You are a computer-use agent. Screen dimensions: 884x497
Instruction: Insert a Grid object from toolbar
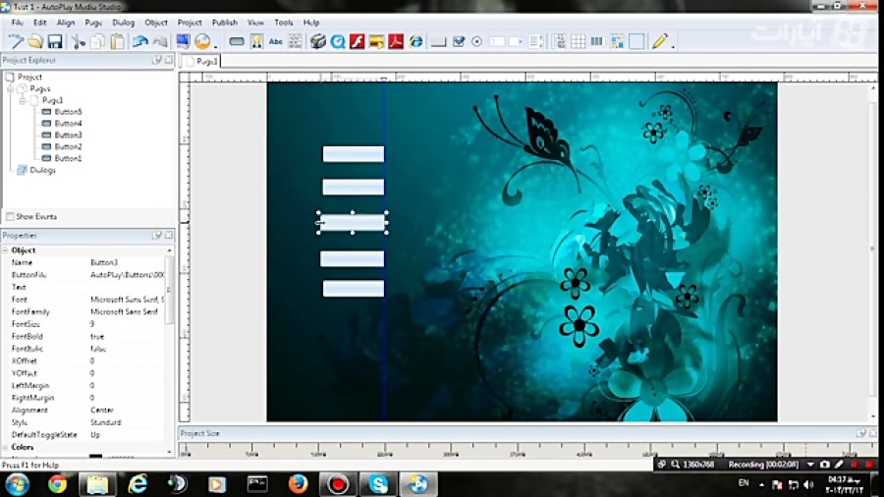(578, 41)
